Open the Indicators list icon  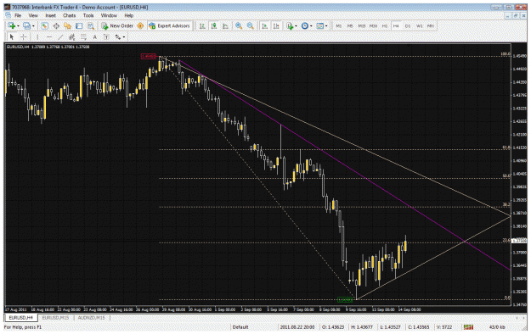tap(290, 25)
